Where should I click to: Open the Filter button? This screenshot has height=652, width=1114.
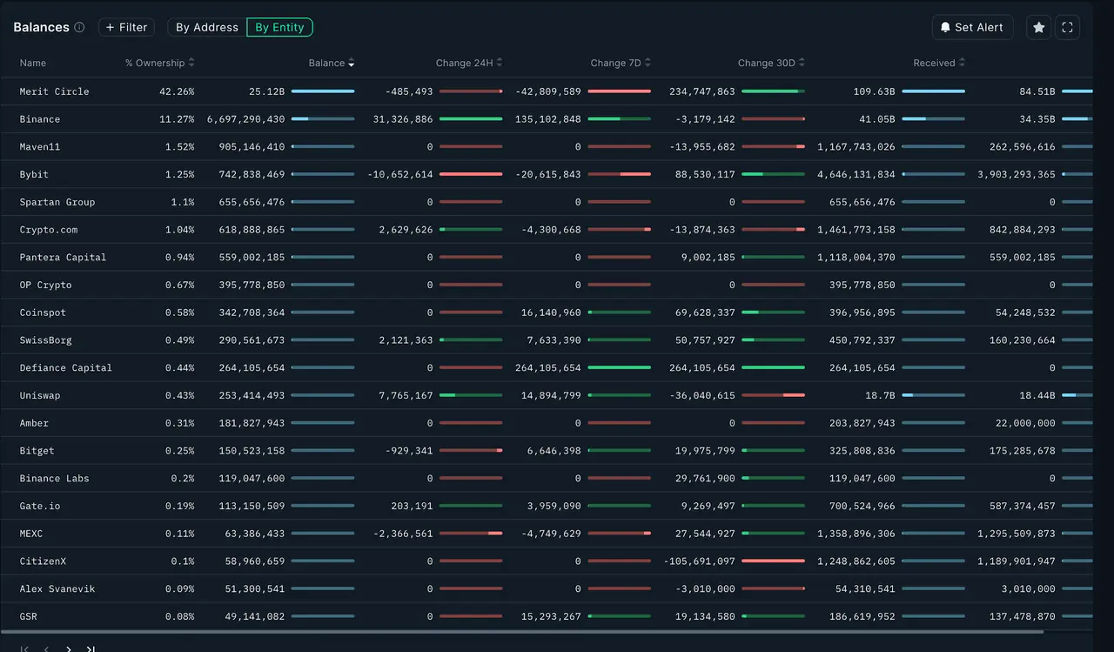point(126,28)
